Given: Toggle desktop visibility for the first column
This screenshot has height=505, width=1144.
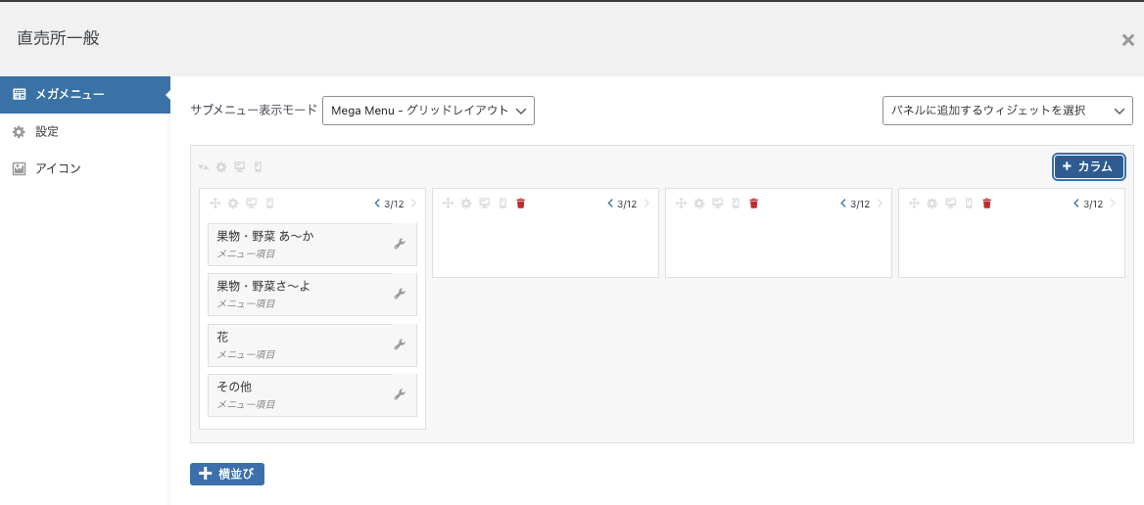Looking at the screenshot, I should (x=252, y=204).
